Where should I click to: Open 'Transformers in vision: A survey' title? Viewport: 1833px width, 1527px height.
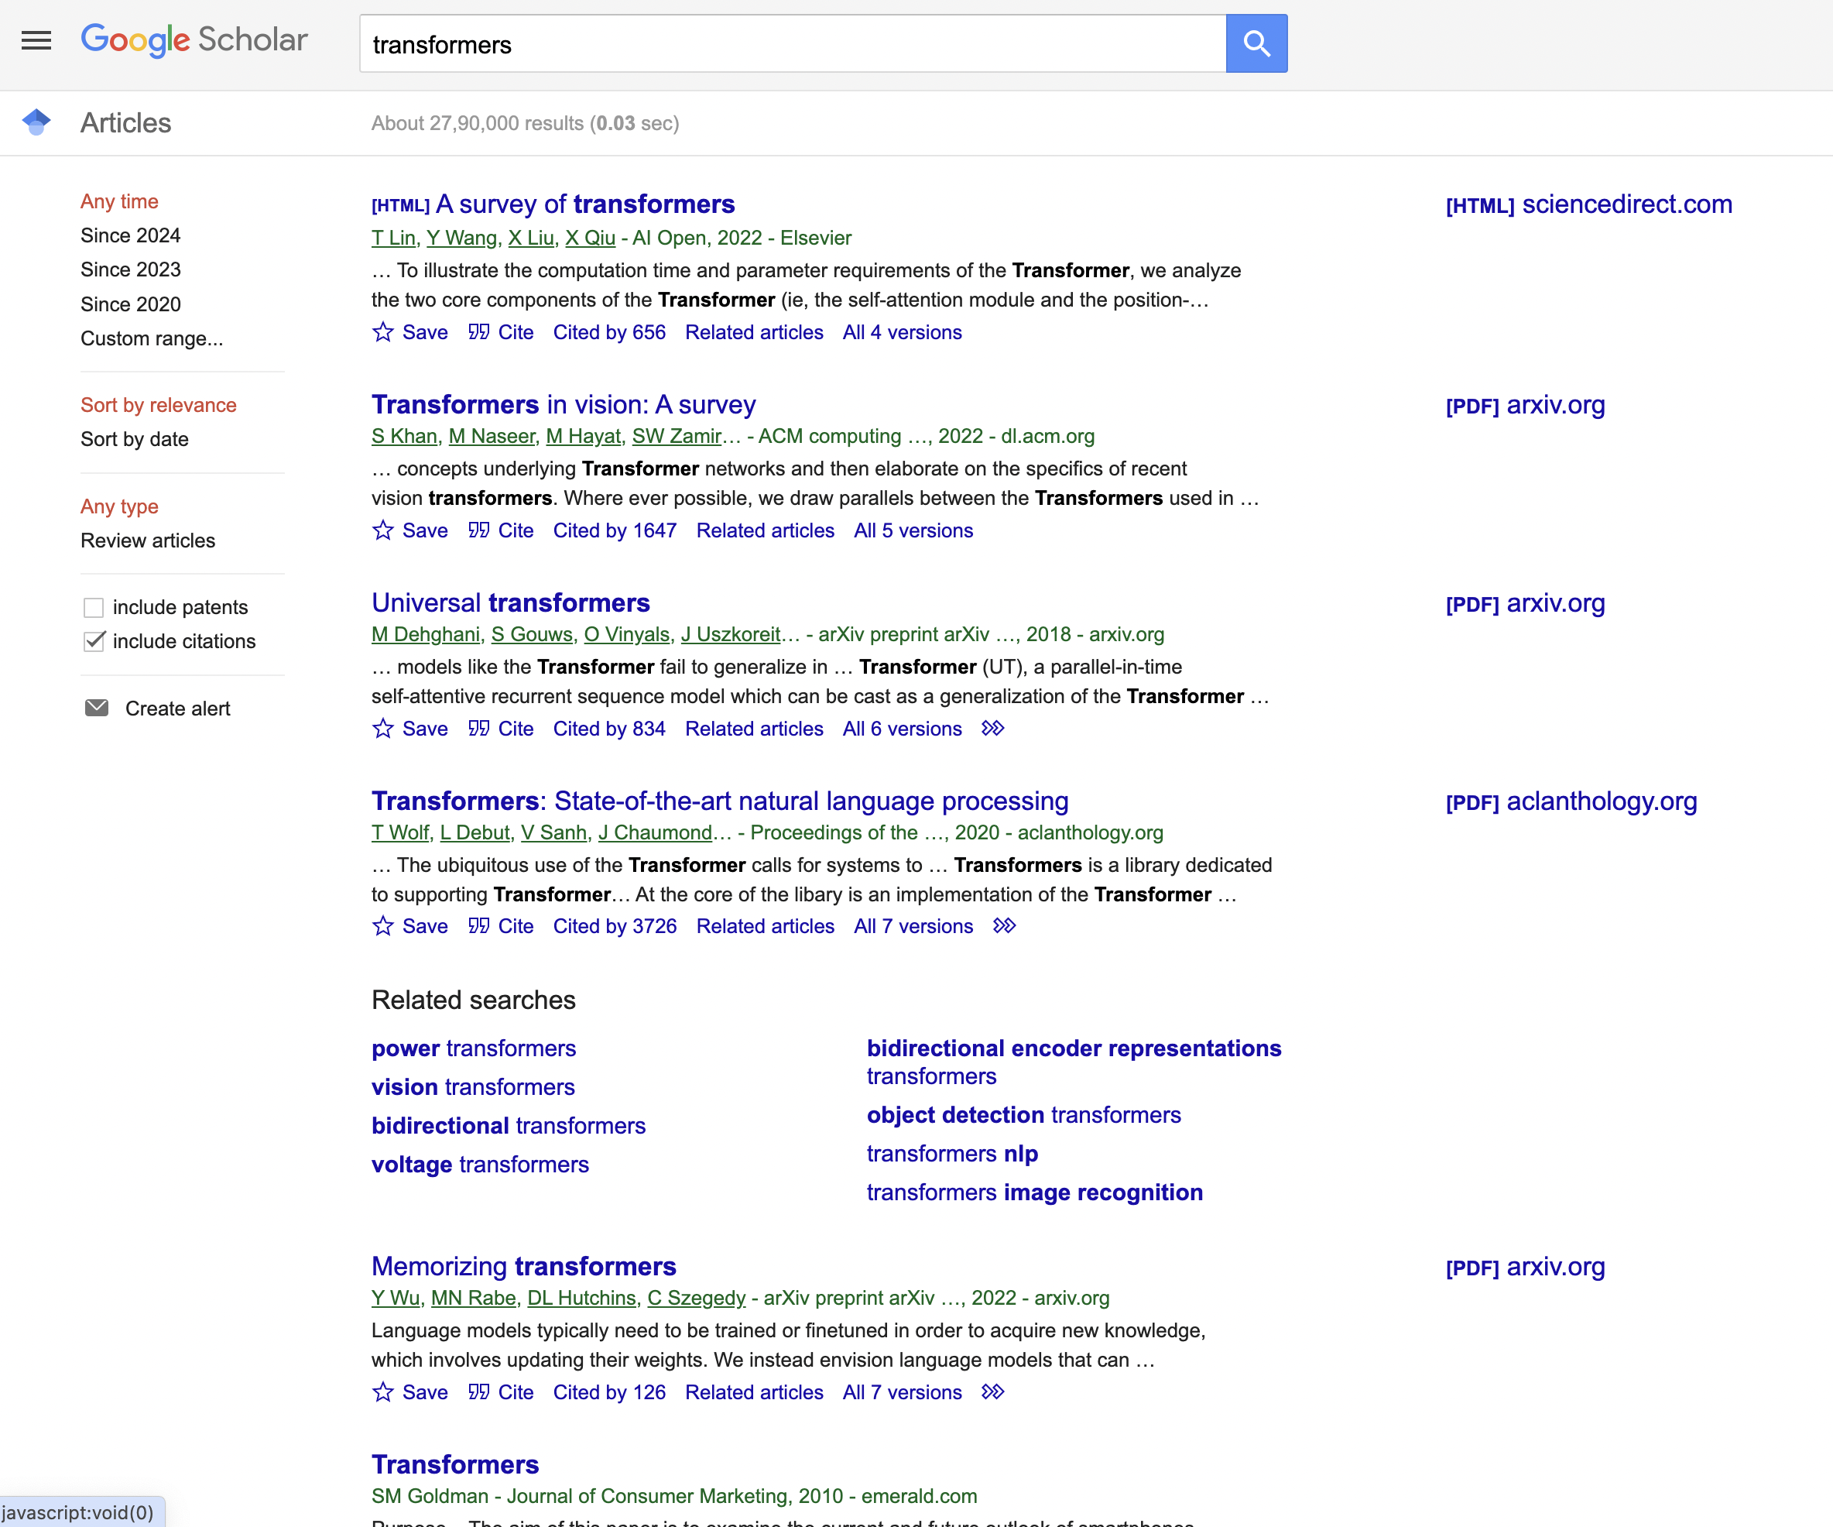tap(564, 405)
